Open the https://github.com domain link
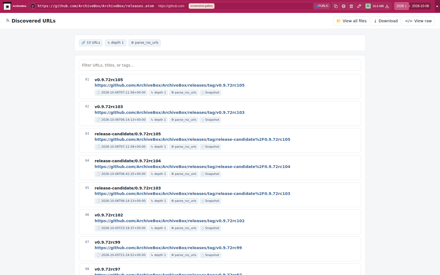440x275 pixels. point(171,6)
